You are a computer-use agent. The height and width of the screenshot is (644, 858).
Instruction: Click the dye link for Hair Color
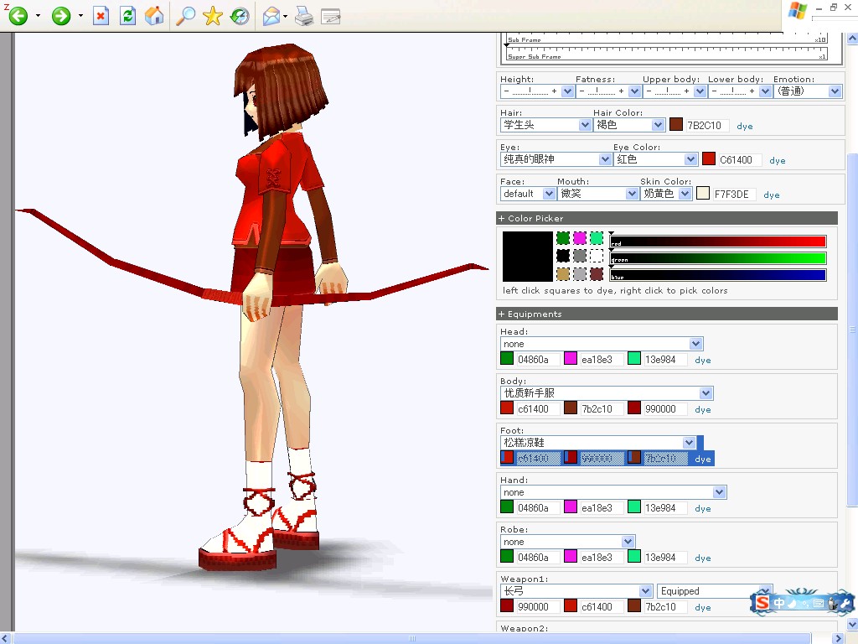744,126
